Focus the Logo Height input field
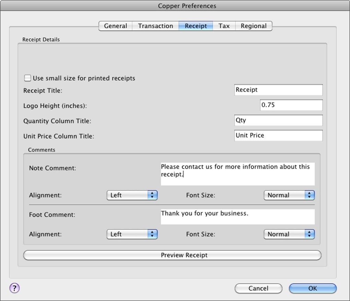Image resolution: width=350 pixels, height=301 pixels. coord(291,105)
